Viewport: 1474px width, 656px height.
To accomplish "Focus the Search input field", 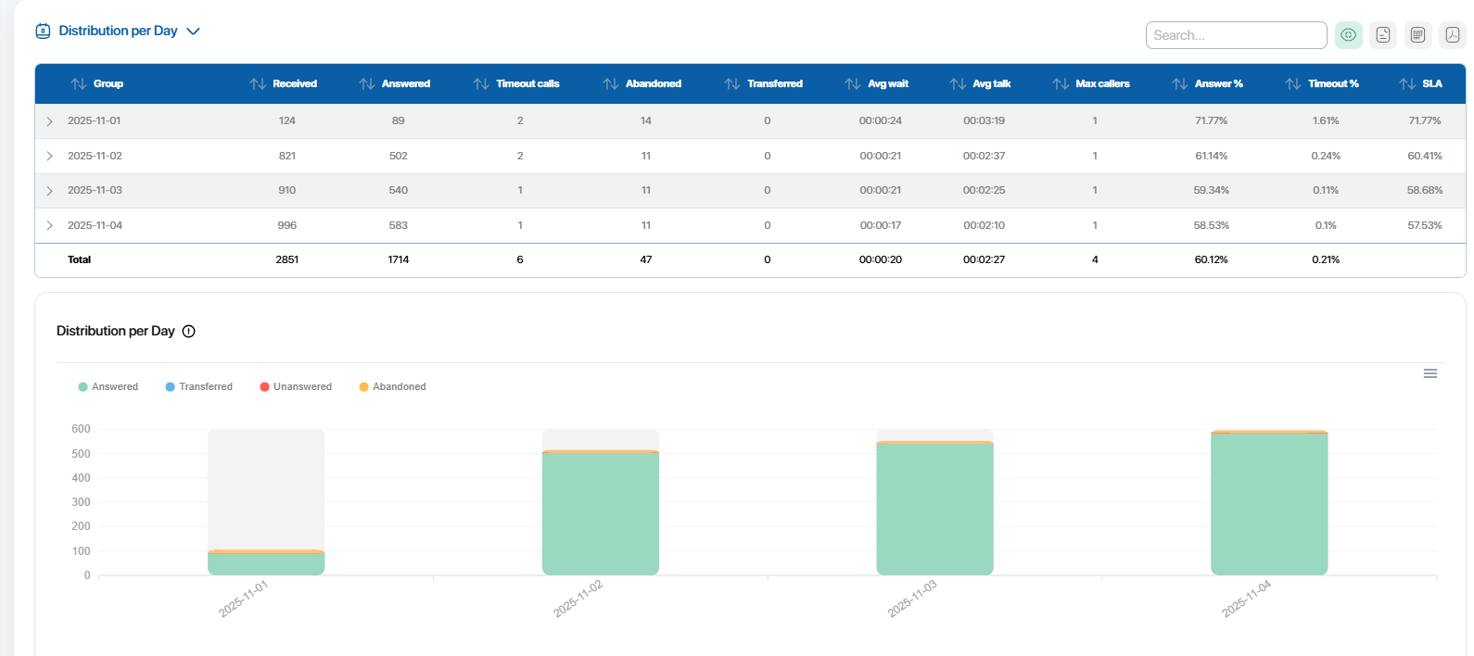I will coord(1236,35).
